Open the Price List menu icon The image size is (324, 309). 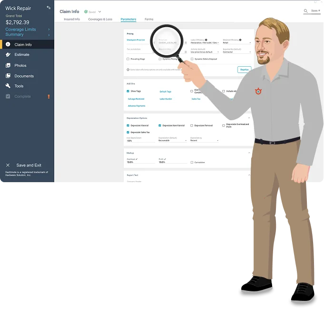(x=186, y=42)
